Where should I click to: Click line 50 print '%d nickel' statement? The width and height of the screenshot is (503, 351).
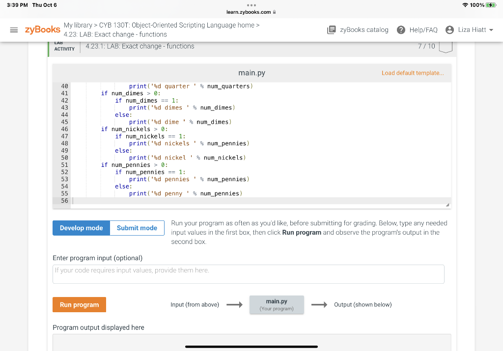point(187,158)
